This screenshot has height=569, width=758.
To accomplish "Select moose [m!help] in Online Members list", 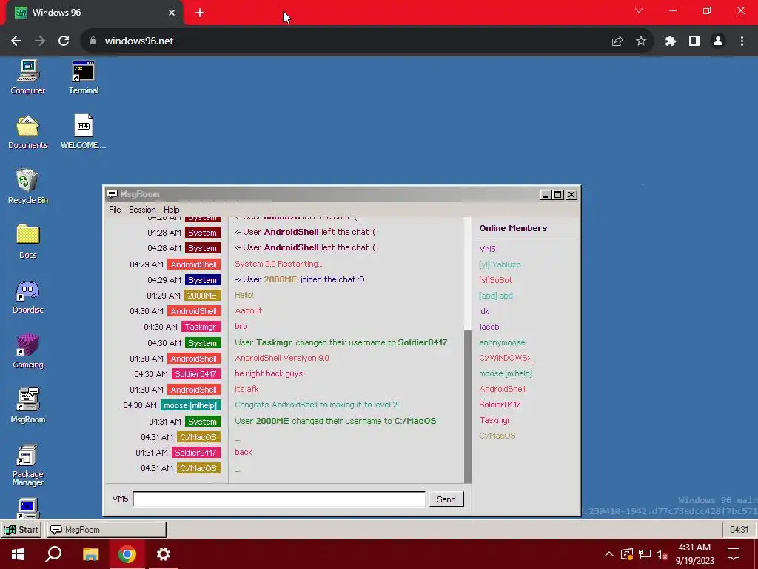I will click(506, 373).
